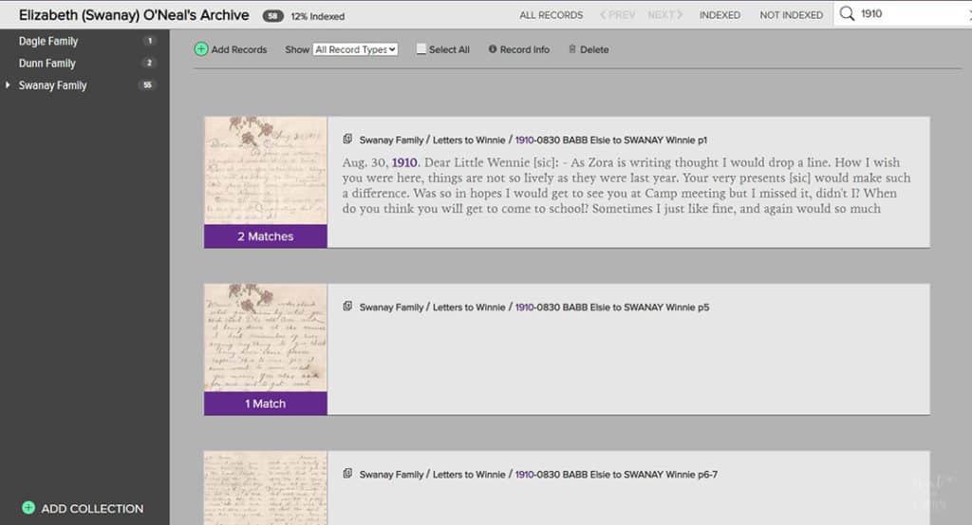Click document icon beside Winnie p5 record
Screen dimensions: 972x525
pyautogui.click(x=347, y=307)
